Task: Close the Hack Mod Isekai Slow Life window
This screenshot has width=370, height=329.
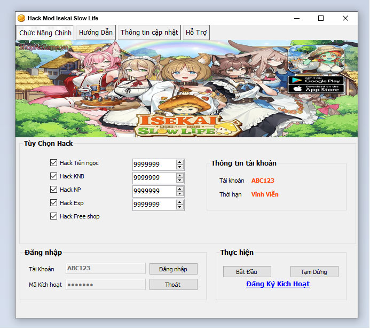Action: (x=345, y=18)
